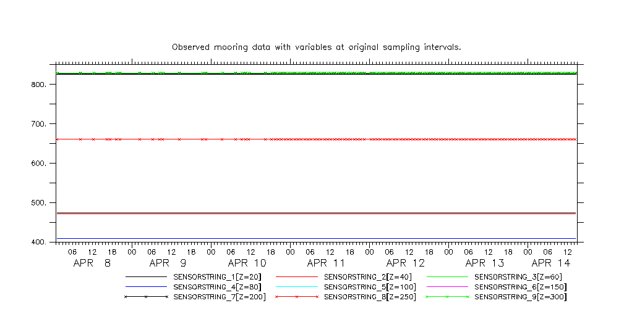624x311 pixels.
Task: Click the APR 12 date label
Action: point(405,263)
